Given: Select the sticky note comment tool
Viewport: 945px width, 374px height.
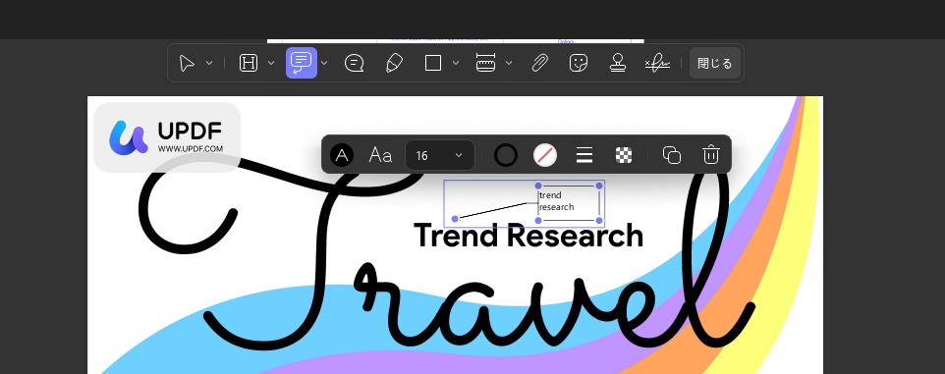Looking at the screenshot, I should click(354, 63).
